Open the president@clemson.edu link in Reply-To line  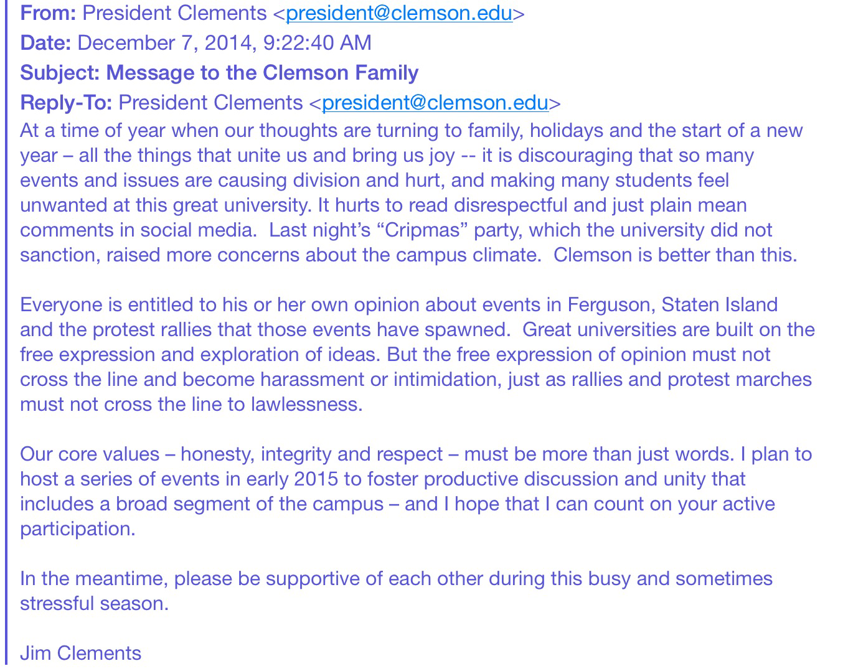click(435, 103)
